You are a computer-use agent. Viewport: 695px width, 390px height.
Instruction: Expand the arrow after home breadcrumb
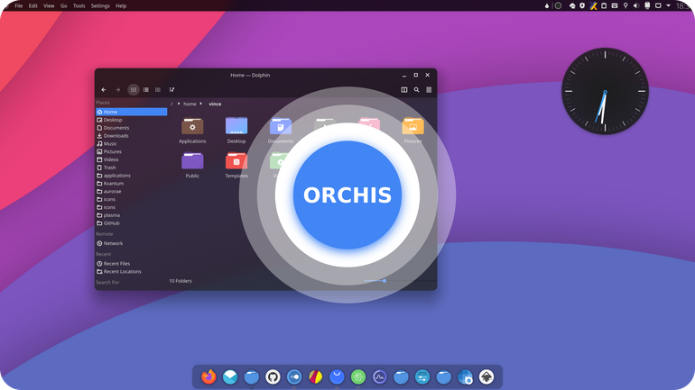click(200, 104)
